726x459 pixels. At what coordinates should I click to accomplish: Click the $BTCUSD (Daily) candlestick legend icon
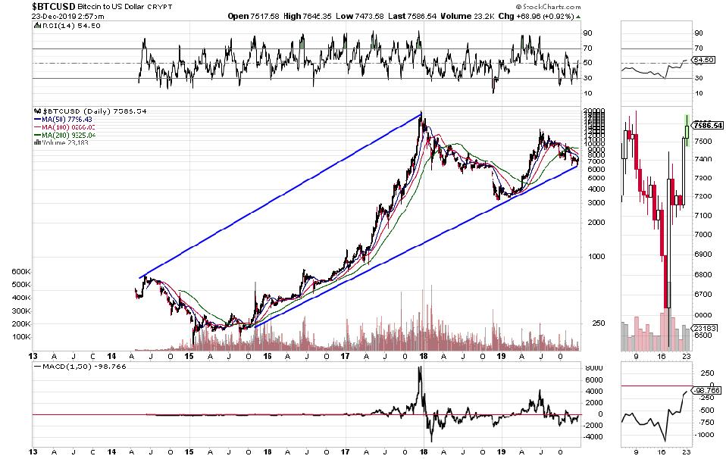36,111
